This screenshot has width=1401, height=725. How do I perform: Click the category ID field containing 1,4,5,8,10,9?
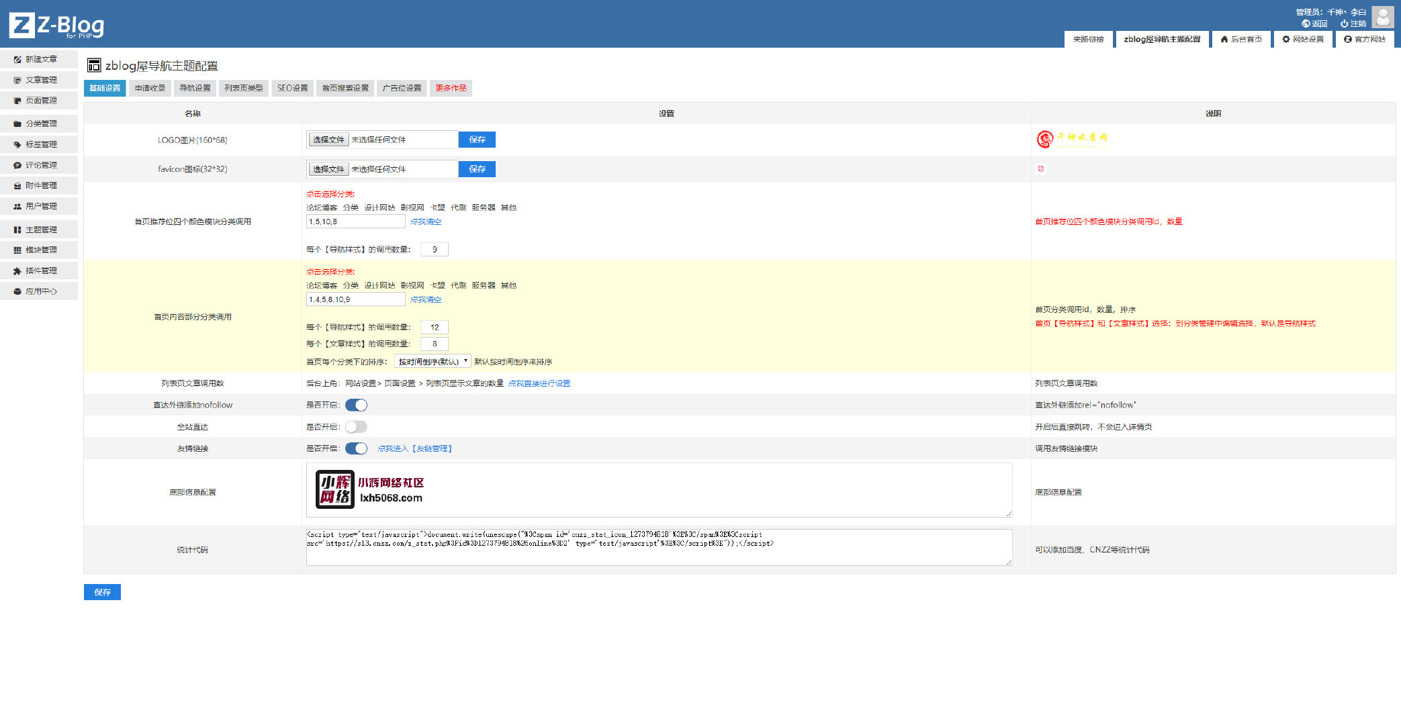356,299
